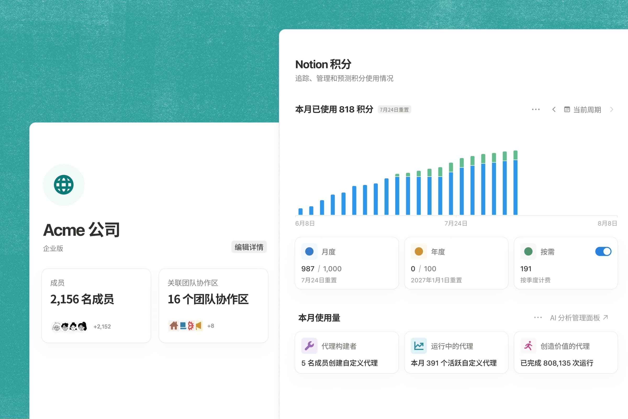This screenshot has height=419, width=628.
Task: Open the 当前周期 period selector
Action: point(583,109)
